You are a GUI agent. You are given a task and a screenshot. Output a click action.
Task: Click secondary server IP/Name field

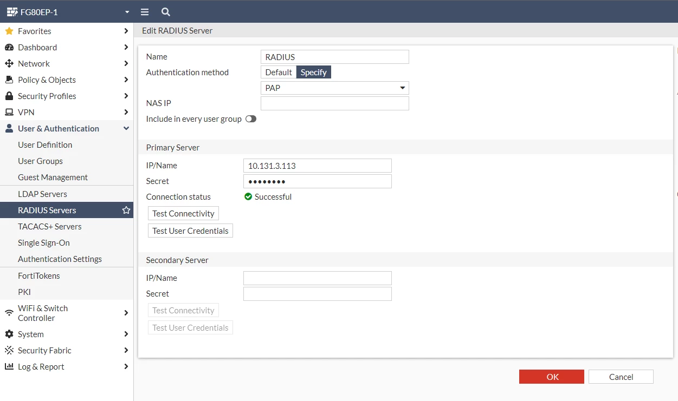coord(318,278)
